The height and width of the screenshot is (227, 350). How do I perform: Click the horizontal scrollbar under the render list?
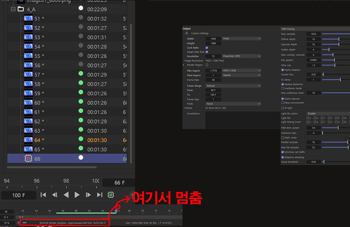[52, 167]
